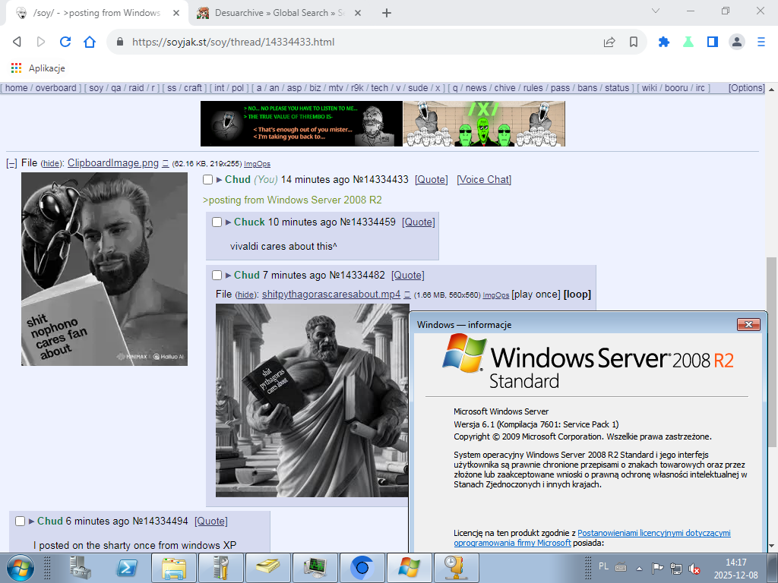The image size is (778, 583).
Task: Click the home icon in toolbar
Action: tap(90, 43)
